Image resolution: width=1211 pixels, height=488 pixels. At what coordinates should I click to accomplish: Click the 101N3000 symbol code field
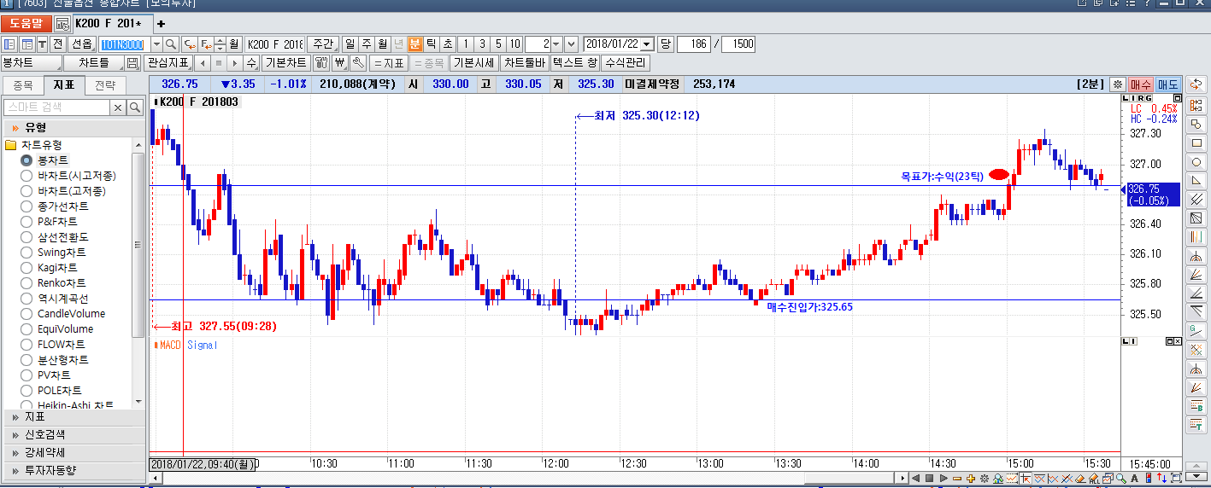124,44
